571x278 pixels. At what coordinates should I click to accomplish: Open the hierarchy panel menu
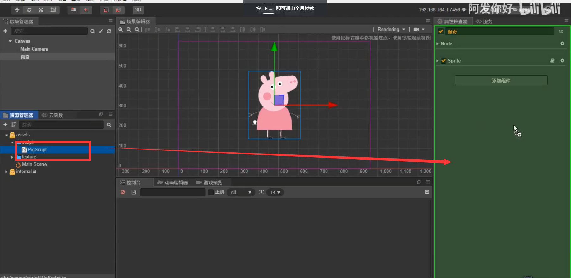(x=110, y=21)
